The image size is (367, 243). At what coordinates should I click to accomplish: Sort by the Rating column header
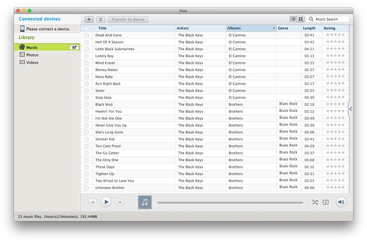(x=335, y=28)
